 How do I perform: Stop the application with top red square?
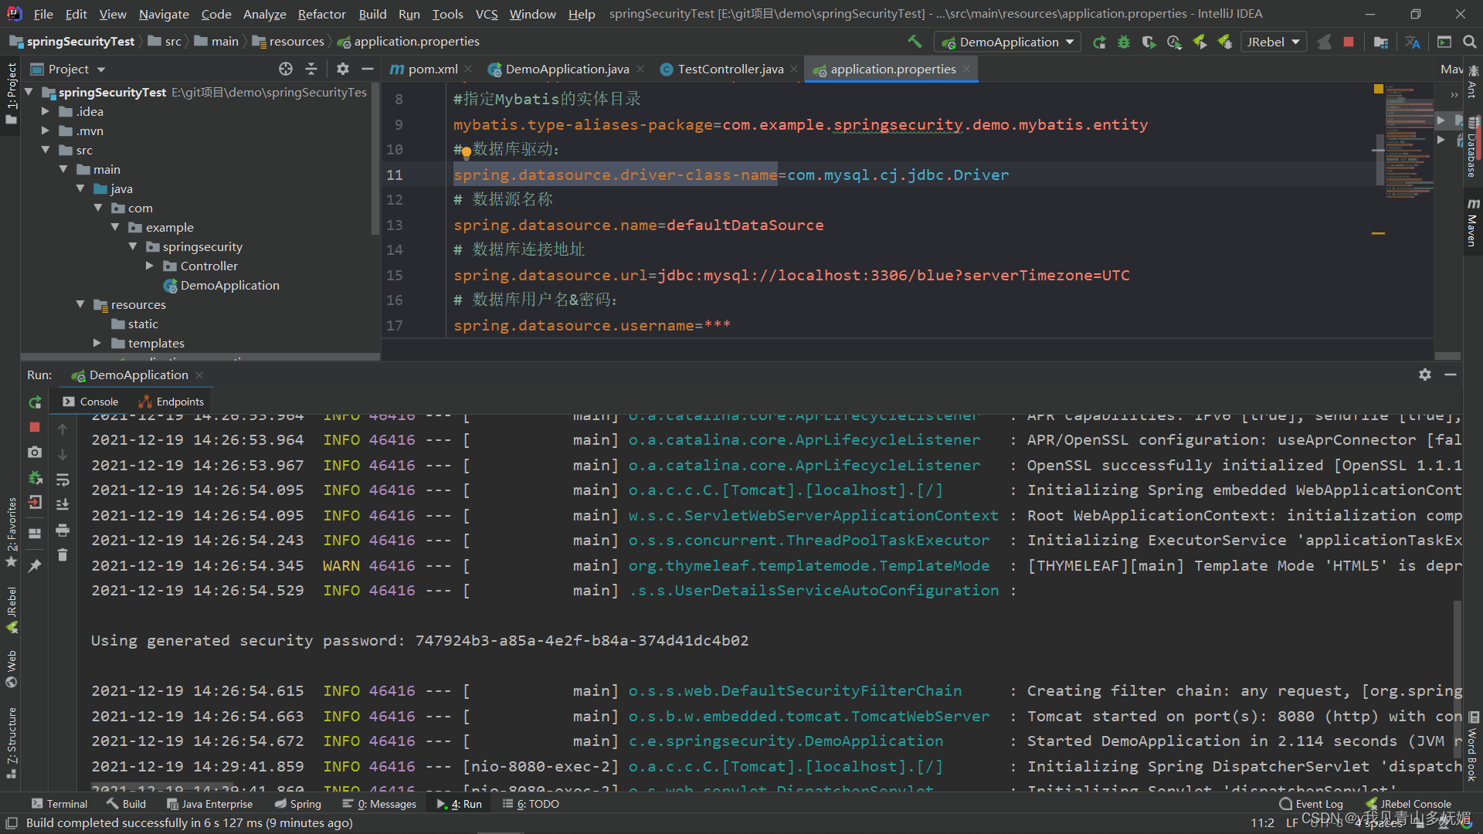1349,42
